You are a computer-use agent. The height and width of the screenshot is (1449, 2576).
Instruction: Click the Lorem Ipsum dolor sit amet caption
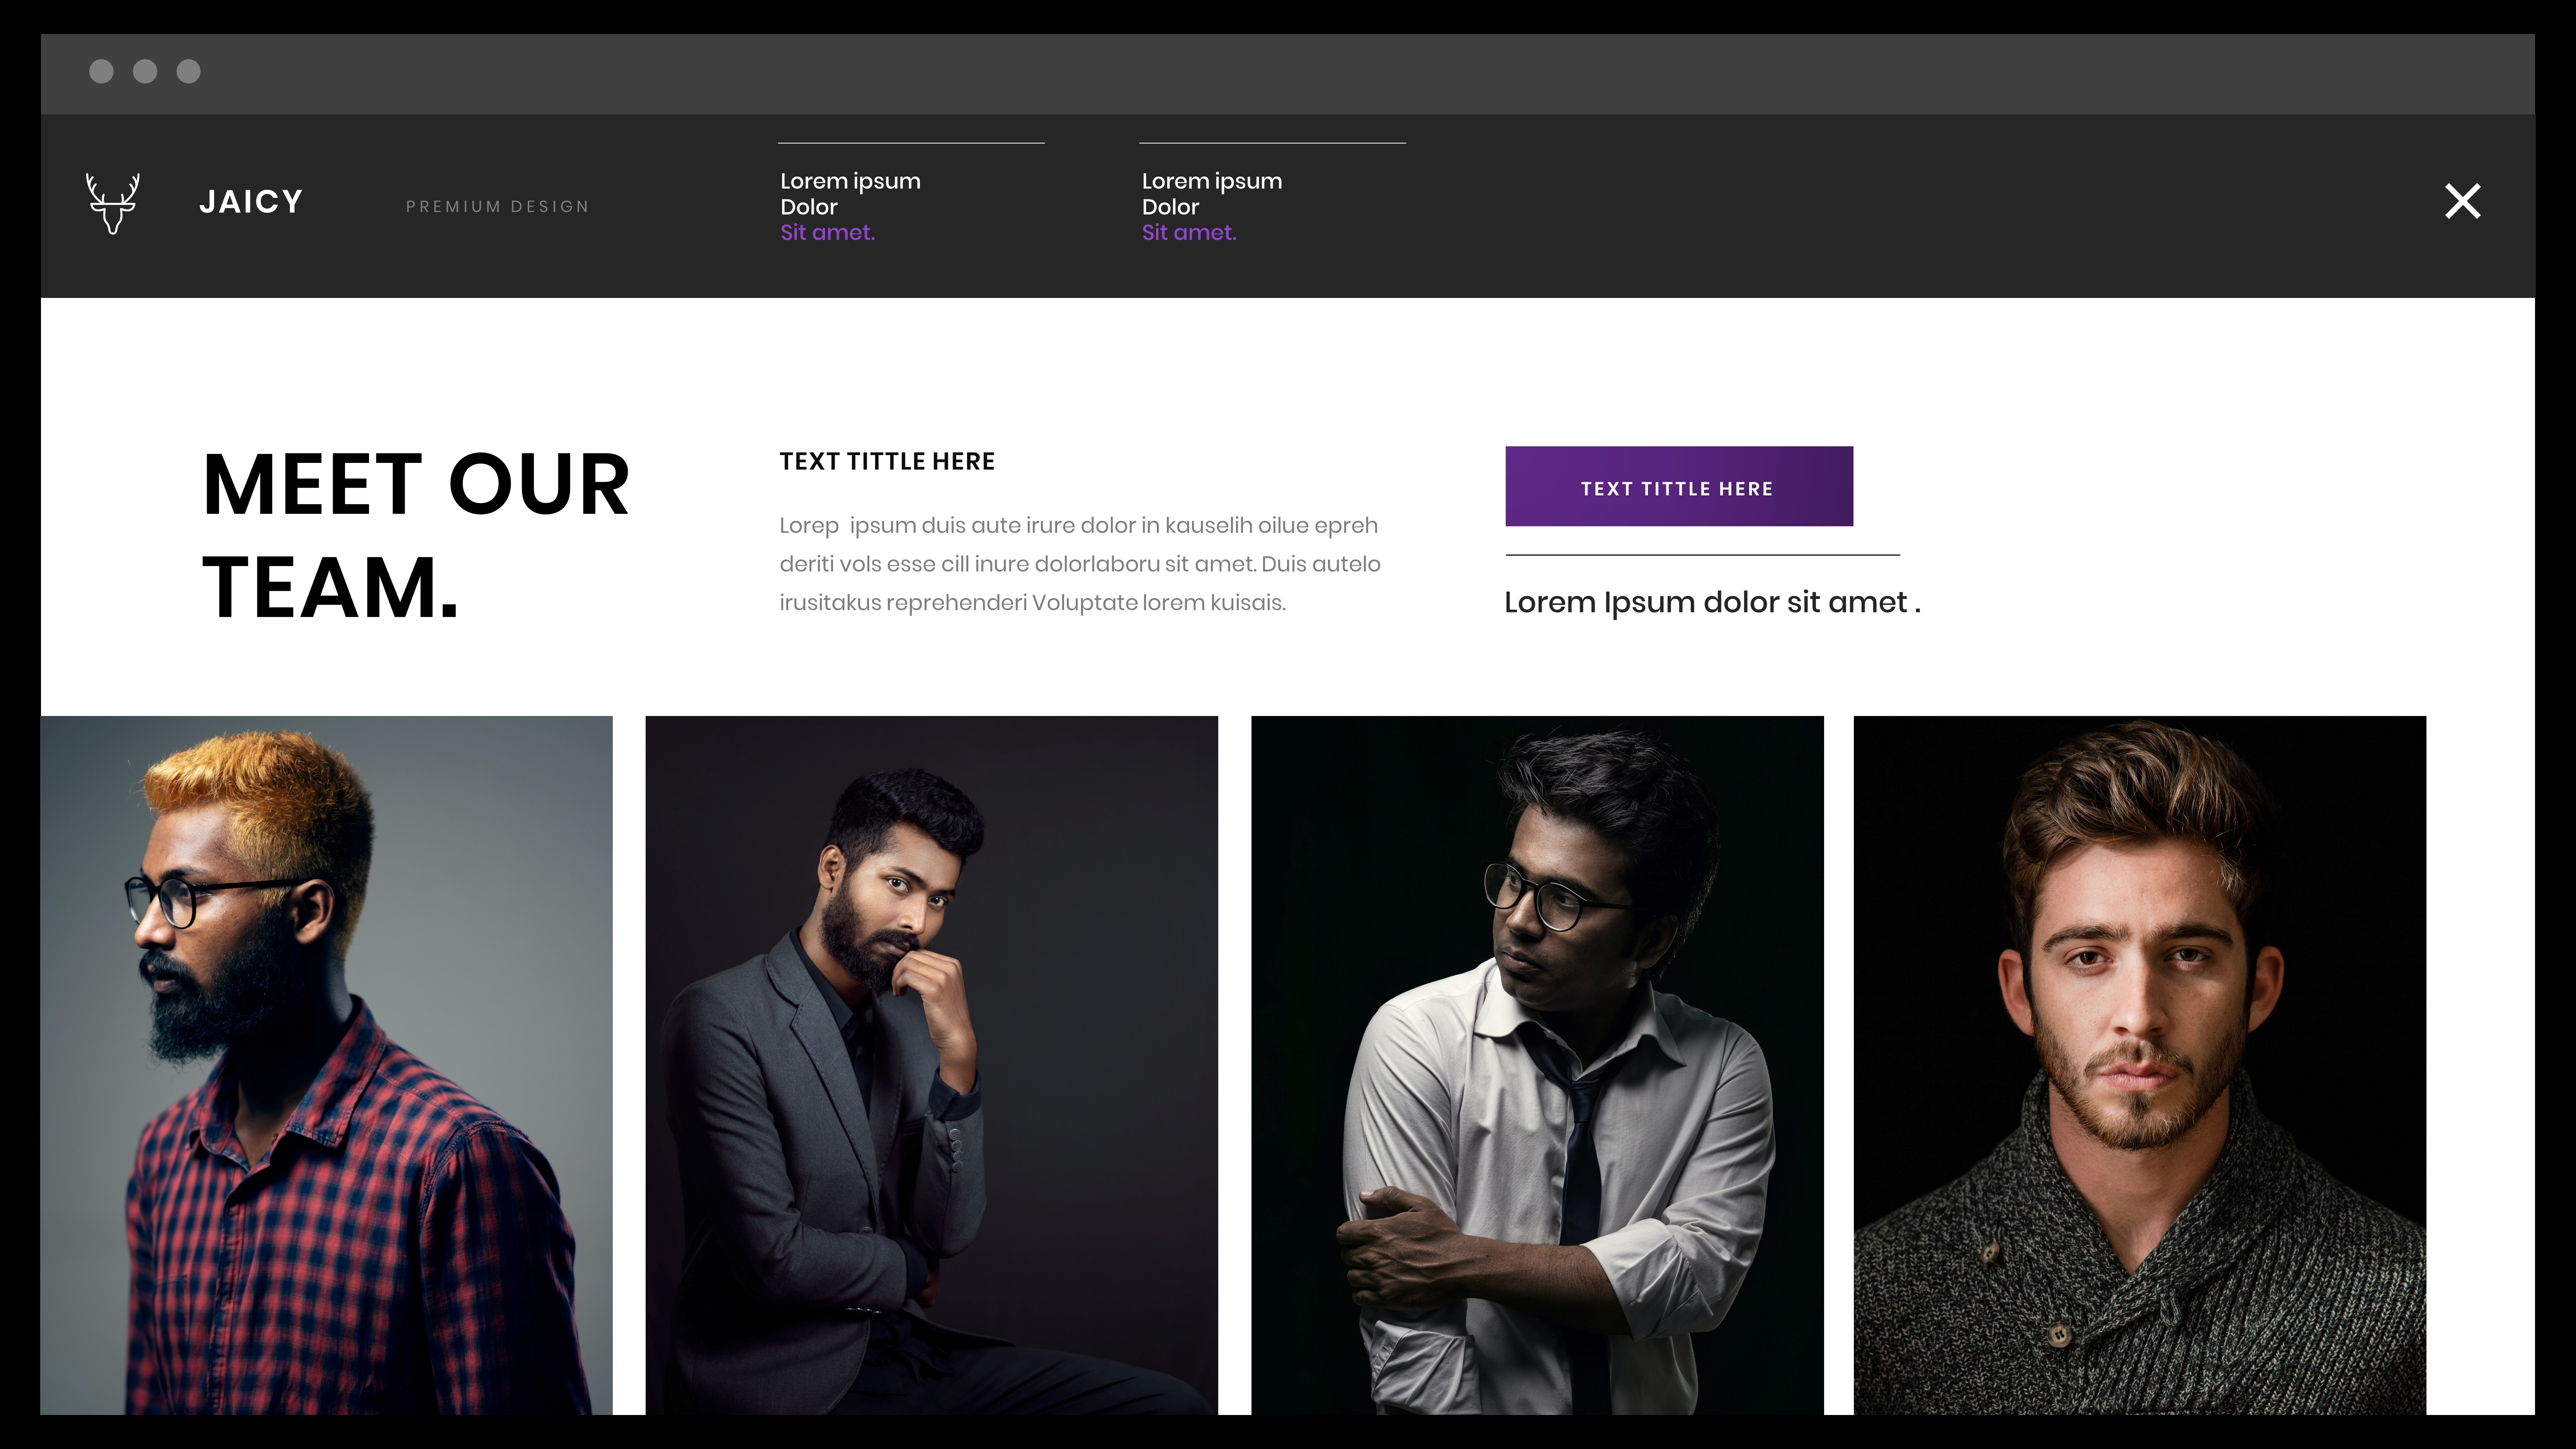tap(1712, 602)
